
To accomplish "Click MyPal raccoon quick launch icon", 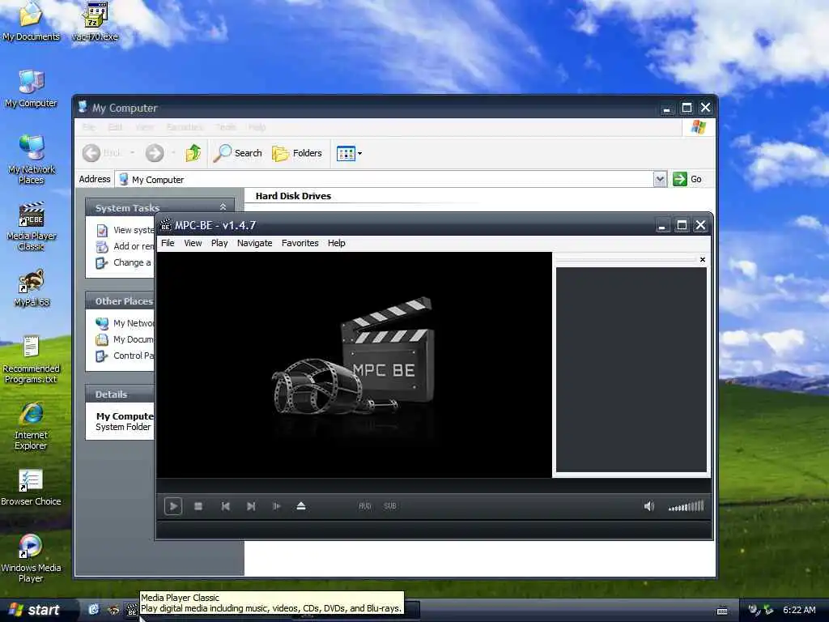I will [x=113, y=610].
